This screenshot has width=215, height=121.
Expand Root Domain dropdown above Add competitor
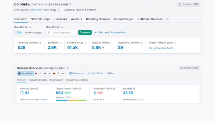55,27
